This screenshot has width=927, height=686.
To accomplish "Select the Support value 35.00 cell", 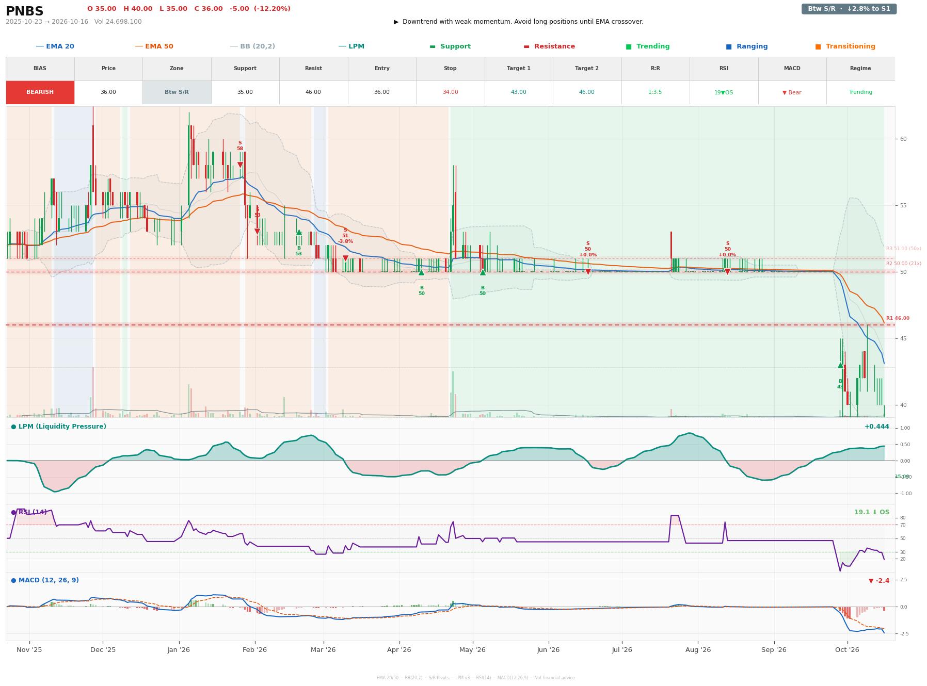I will 245,92.
